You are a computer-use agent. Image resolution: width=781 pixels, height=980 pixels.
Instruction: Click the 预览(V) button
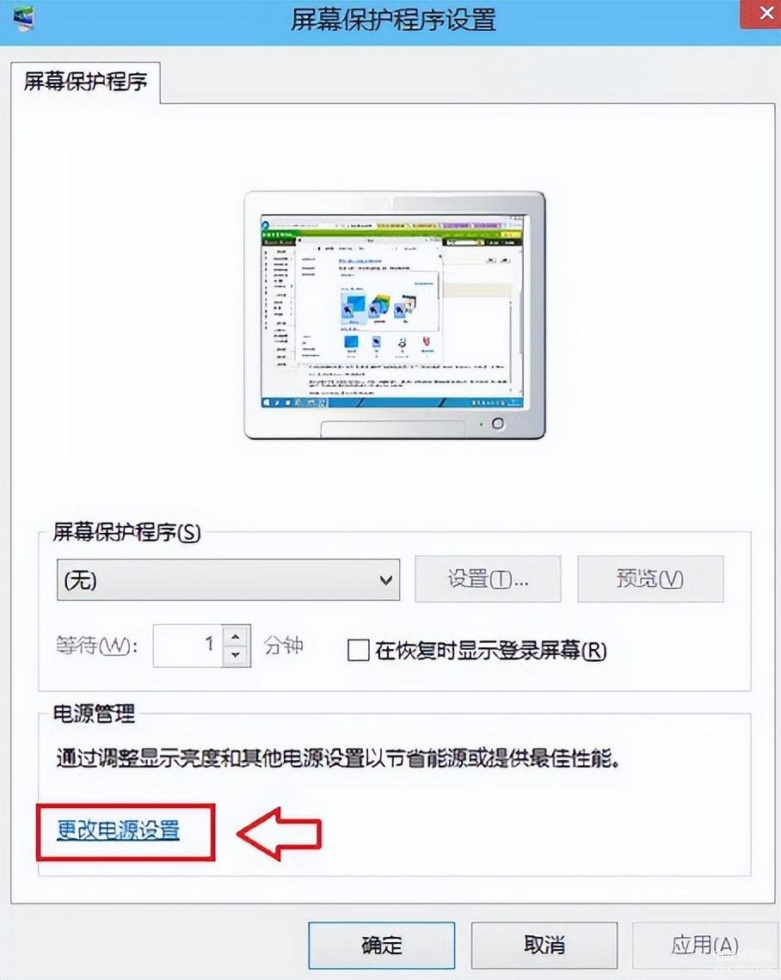point(650,579)
